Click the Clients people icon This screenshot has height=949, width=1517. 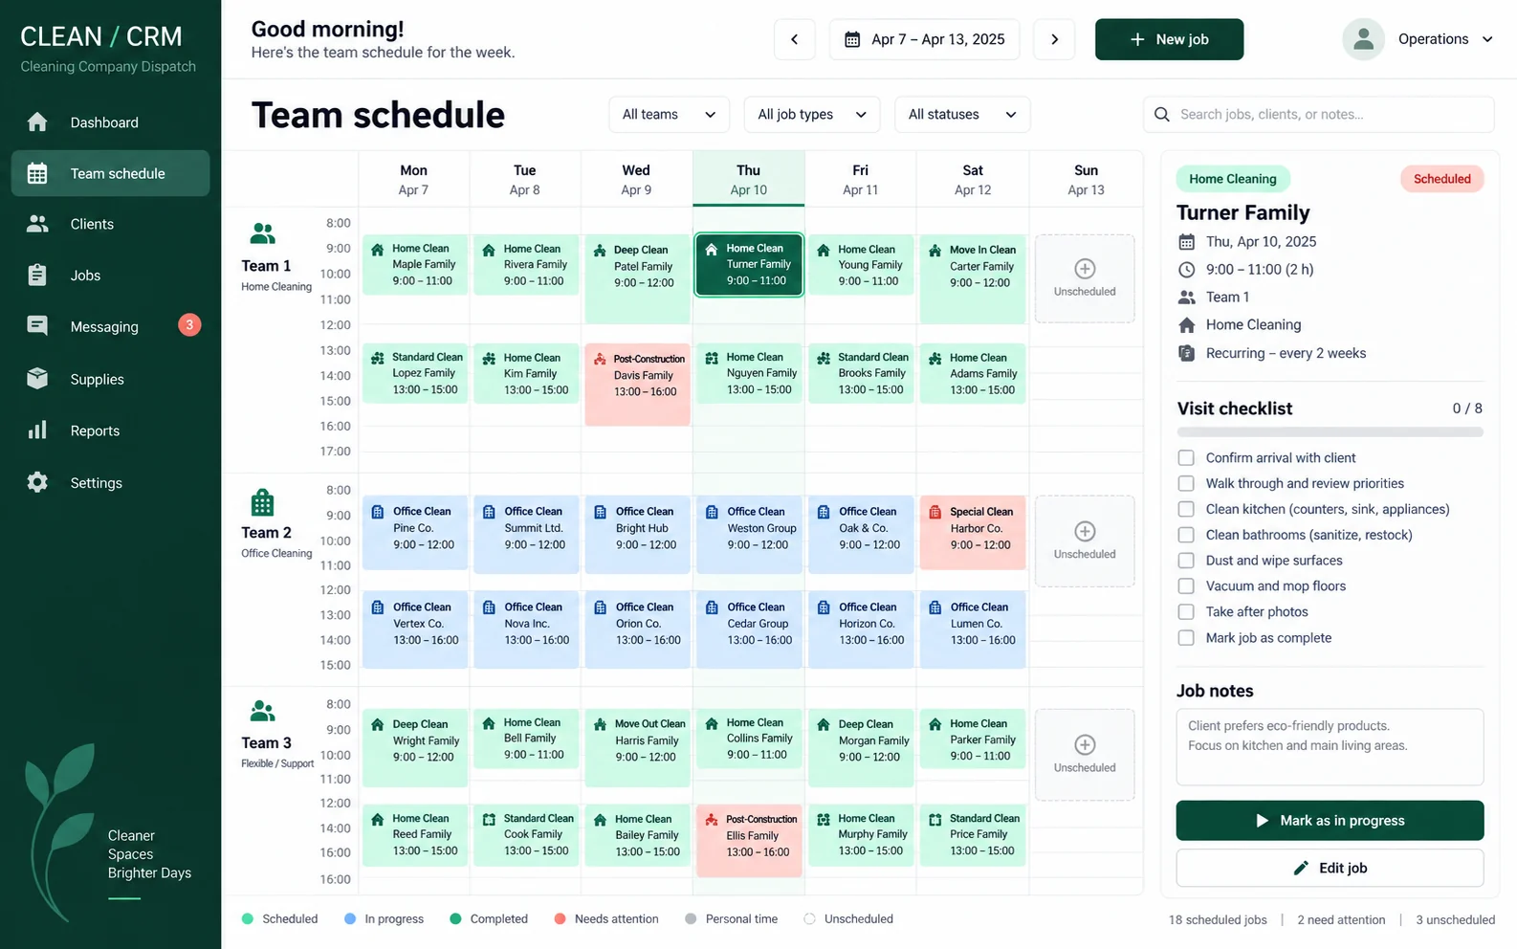tap(37, 224)
